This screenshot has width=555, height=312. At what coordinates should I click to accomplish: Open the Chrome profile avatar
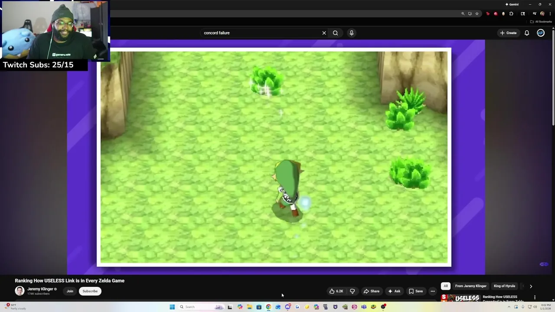click(542, 14)
